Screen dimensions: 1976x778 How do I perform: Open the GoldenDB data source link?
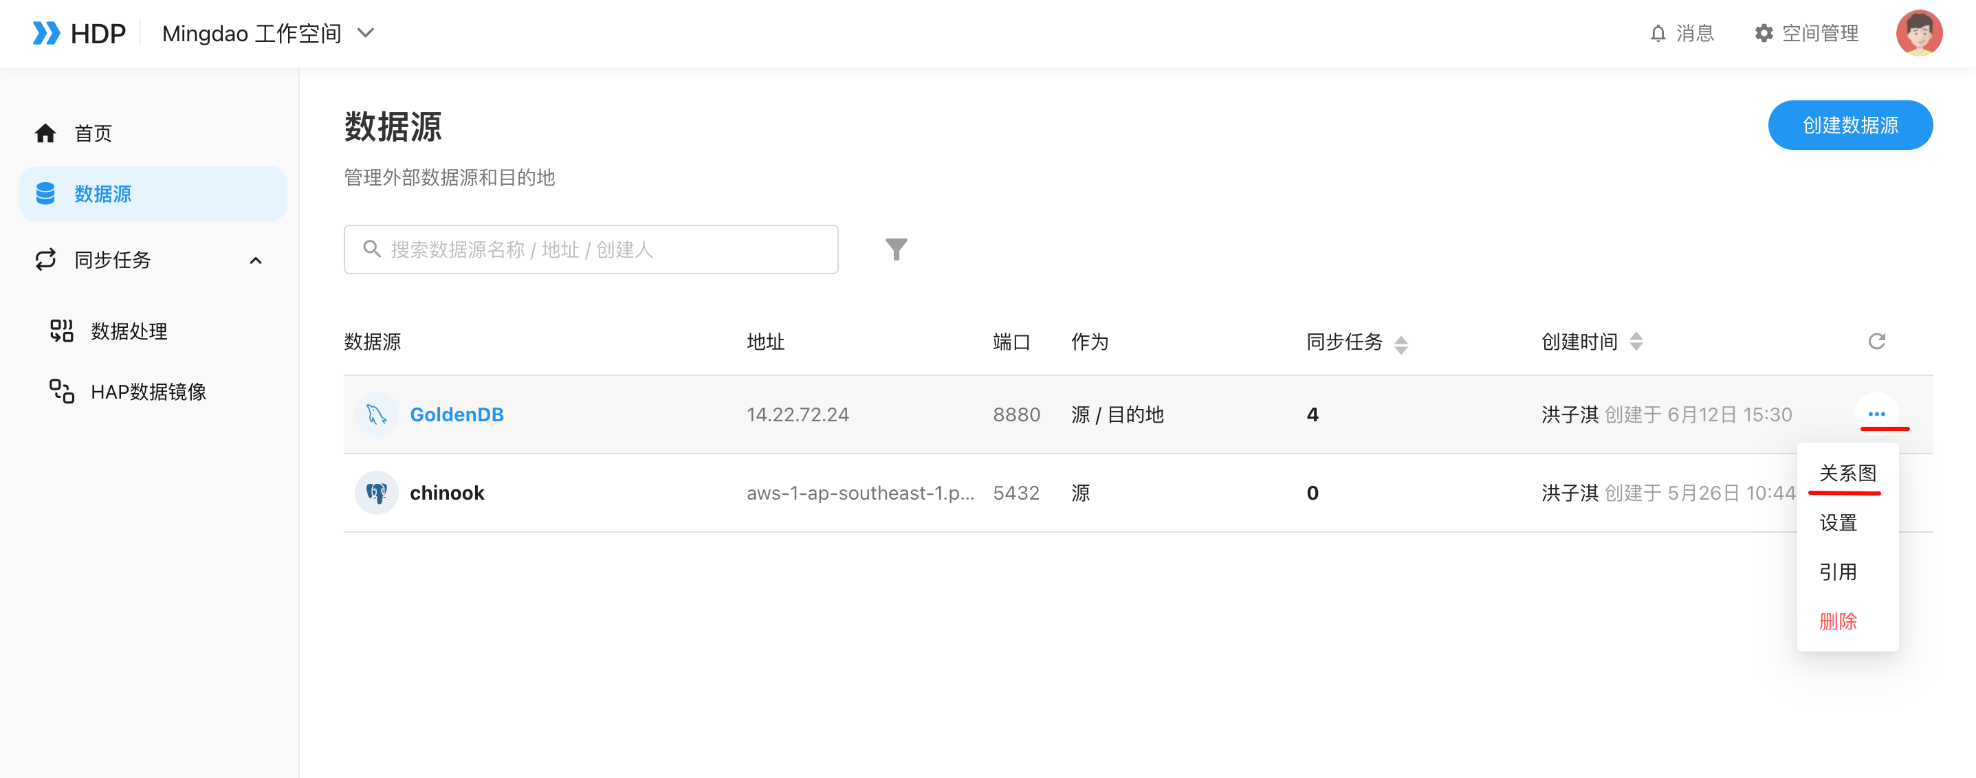tap(457, 414)
